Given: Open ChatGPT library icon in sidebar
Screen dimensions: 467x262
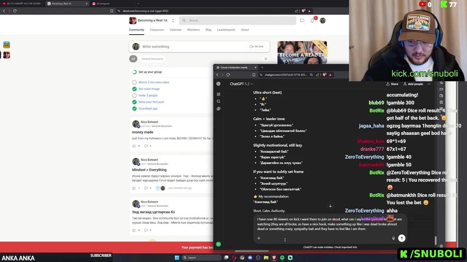Looking at the screenshot, I should pyautogui.click(x=219, y=109).
